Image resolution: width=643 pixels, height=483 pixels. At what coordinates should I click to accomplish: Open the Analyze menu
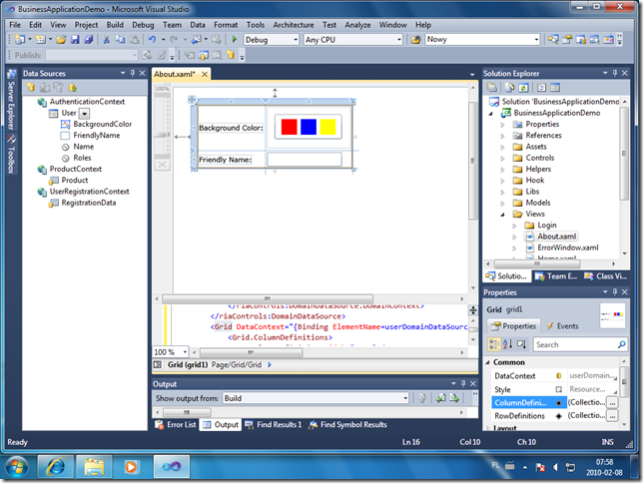(357, 25)
